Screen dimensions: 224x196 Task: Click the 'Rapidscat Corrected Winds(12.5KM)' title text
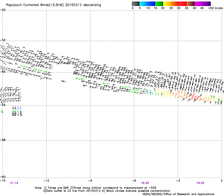(x=35, y=5)
